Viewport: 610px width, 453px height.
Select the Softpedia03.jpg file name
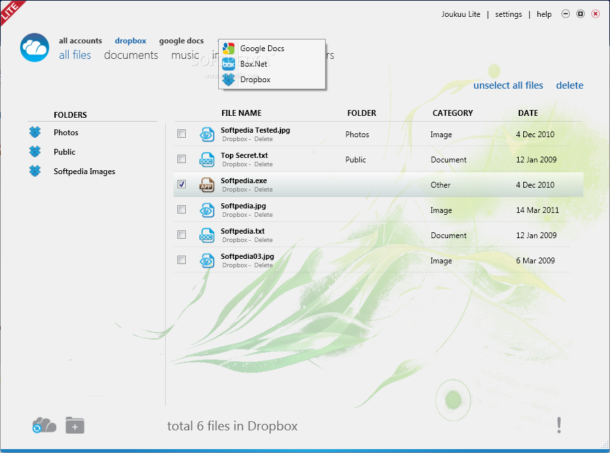(247, 256)
